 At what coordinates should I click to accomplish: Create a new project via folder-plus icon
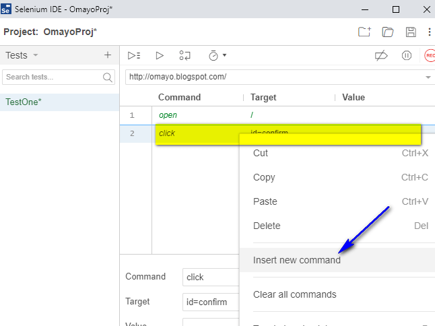tap(364, 32)
